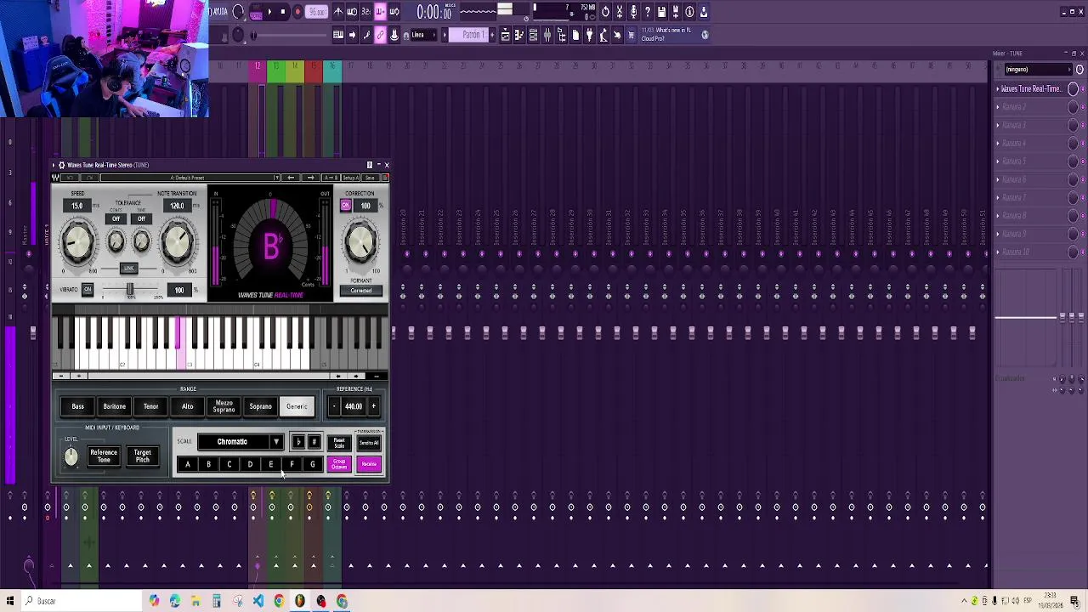Open the Channel rack view icon
This screenshot has width=1088, height=612.
tap(533, 35)
